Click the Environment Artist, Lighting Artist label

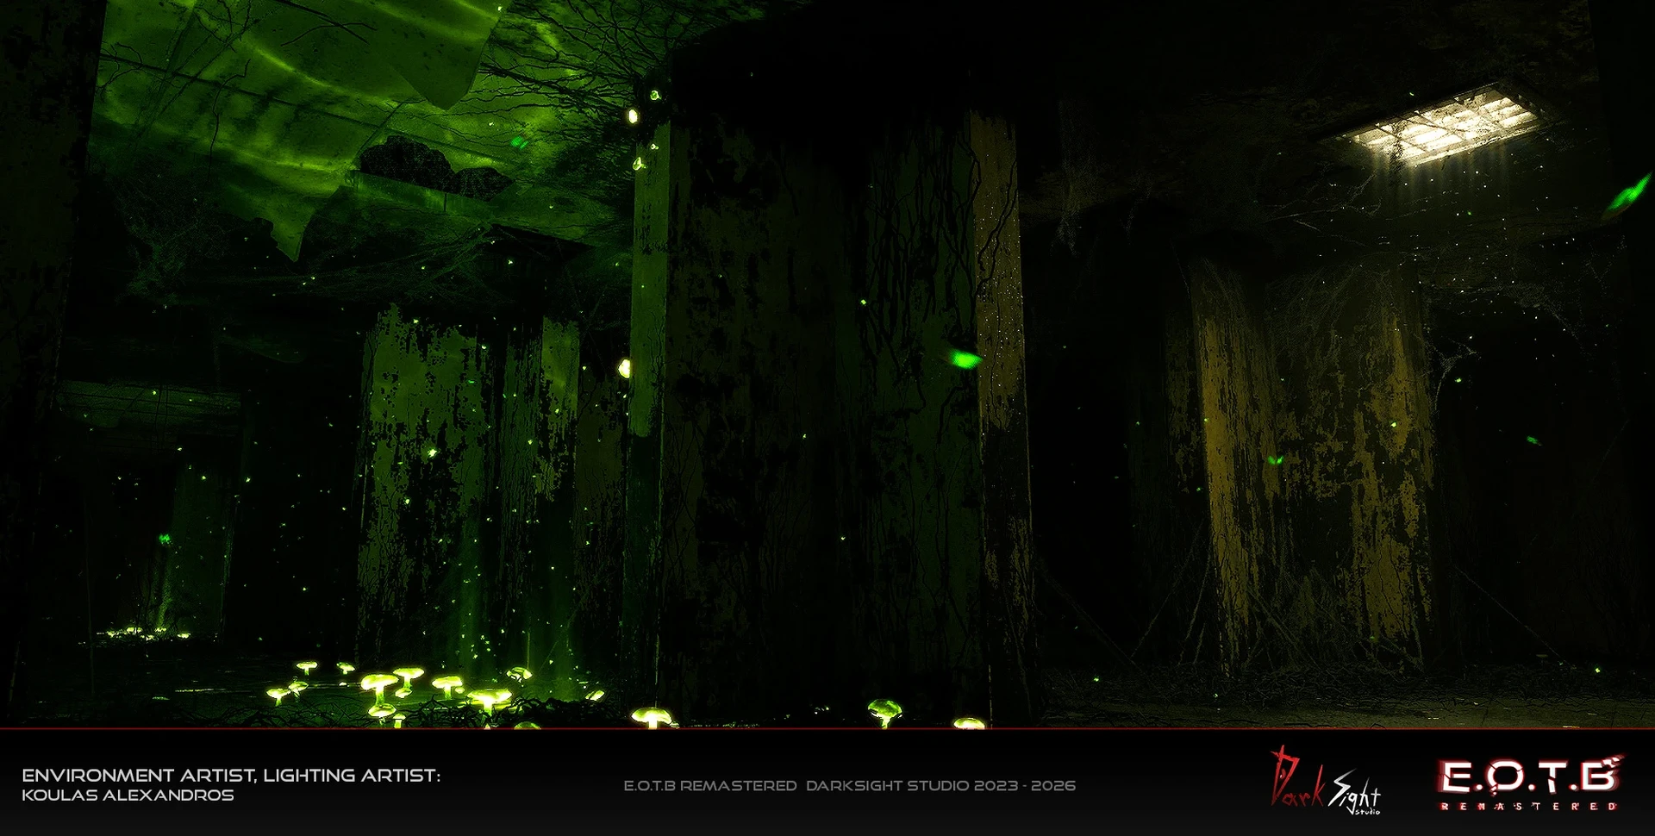[x=231, y=776]
